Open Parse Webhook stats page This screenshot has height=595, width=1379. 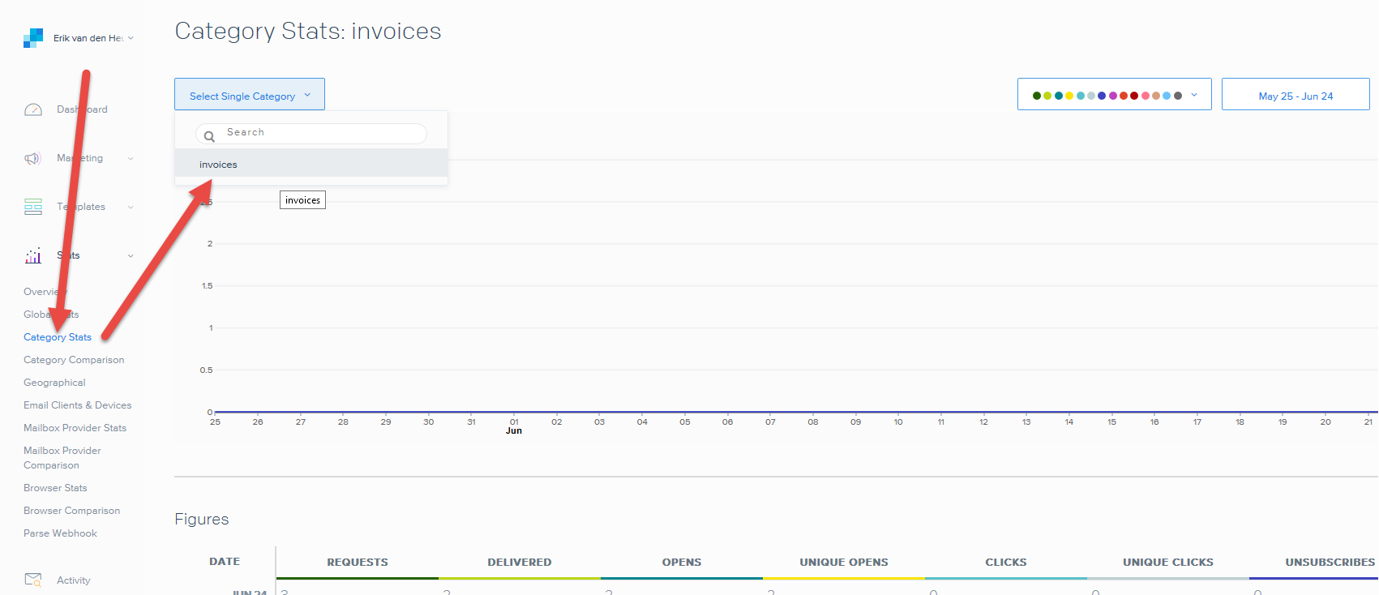coord(60,533)
